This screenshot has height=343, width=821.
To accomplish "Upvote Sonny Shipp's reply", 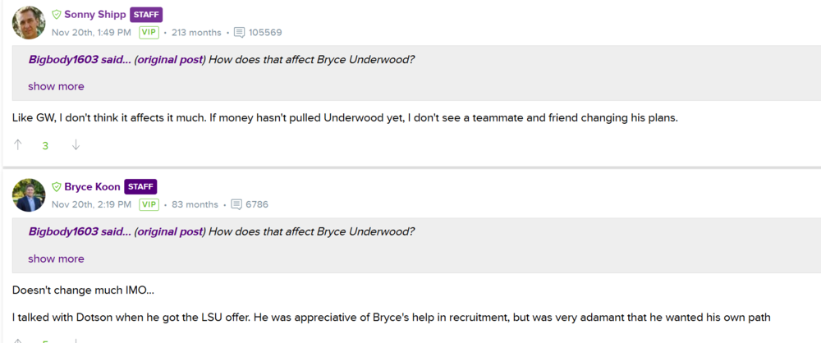I will 18,145.
